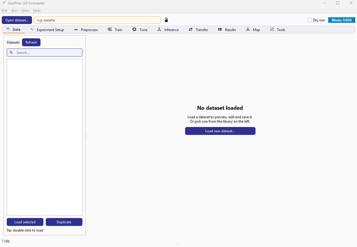Click the Inference tab icon
Image resolution: width=357 pixels, height=247 pixels.
(x=159, y=30)
